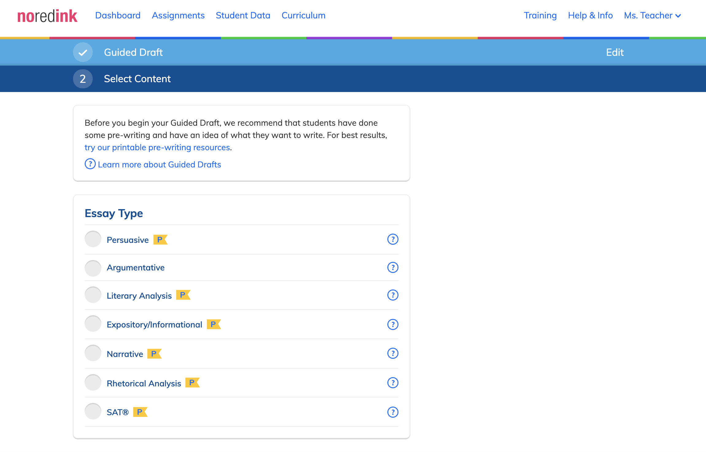Open help for Persuasive essay type
Viewport: 706px width, 452px height.
pos(393,239)
